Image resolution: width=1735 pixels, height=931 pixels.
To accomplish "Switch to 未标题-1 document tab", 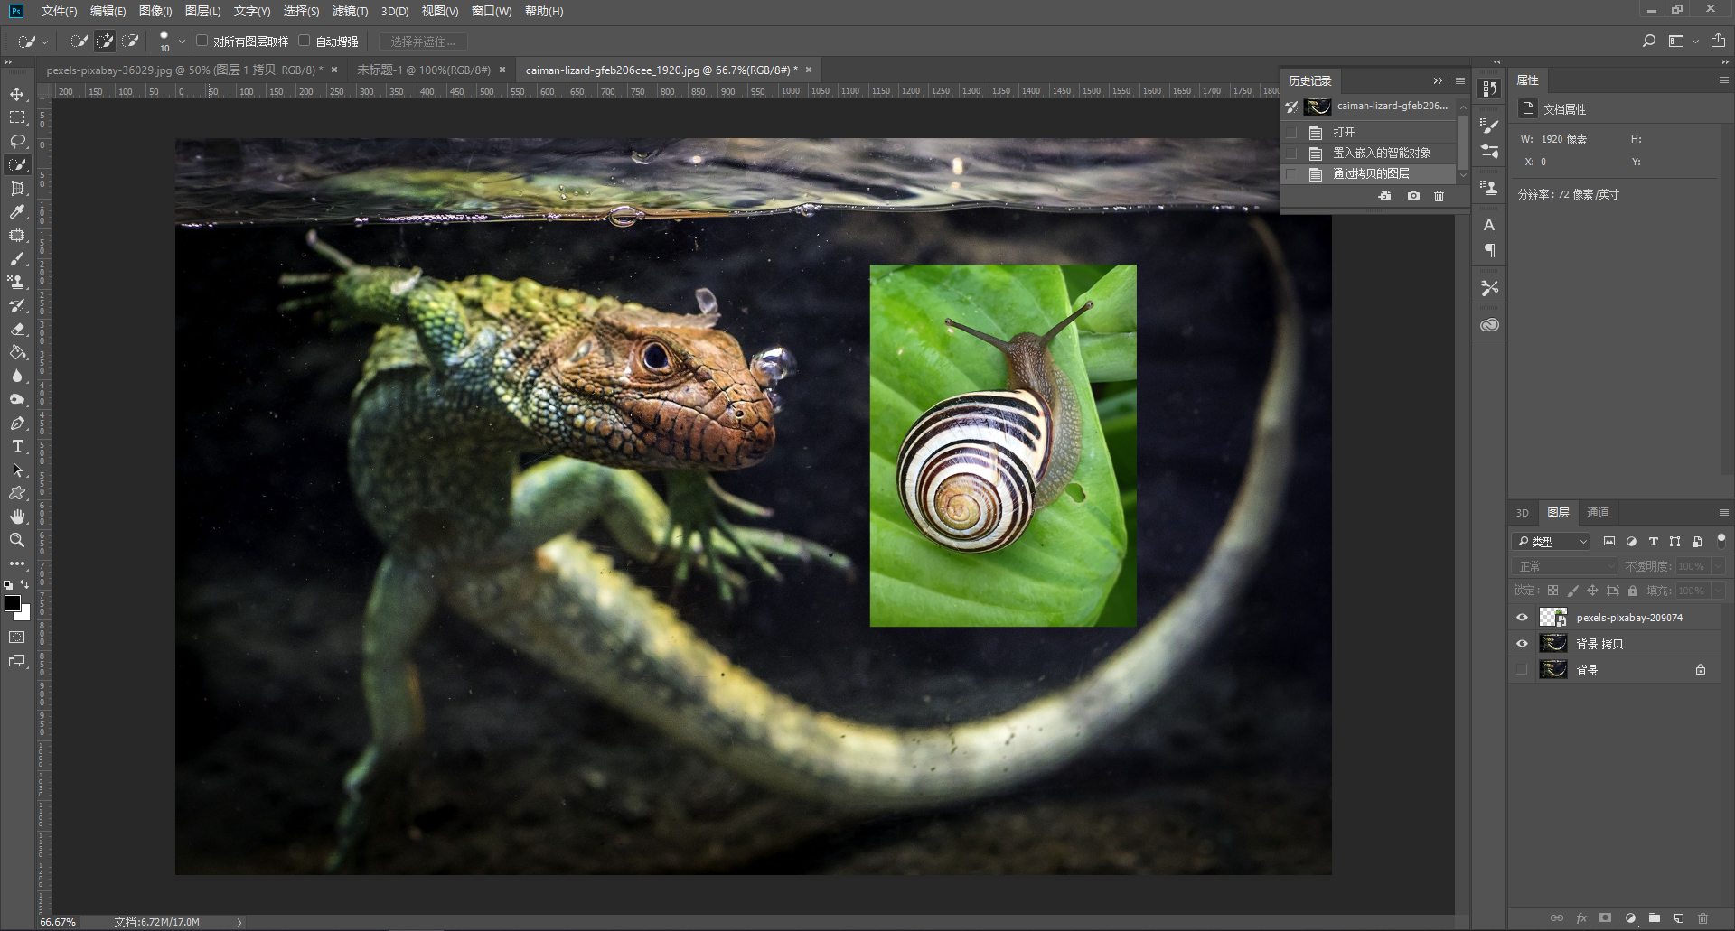I will point(424,70).
